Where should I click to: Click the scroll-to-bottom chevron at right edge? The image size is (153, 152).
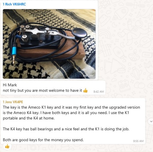pos(151,121)
